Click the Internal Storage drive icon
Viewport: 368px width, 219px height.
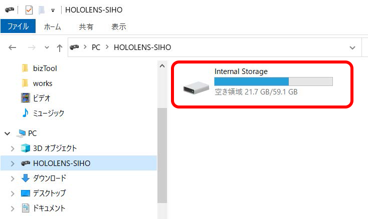pyautogui.click(x=196, y=88)
